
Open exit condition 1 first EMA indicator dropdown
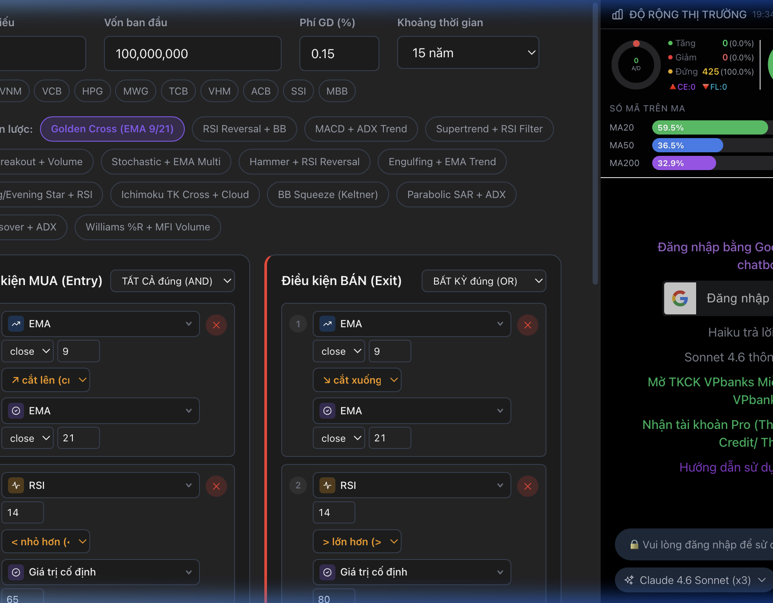[412, 324]
